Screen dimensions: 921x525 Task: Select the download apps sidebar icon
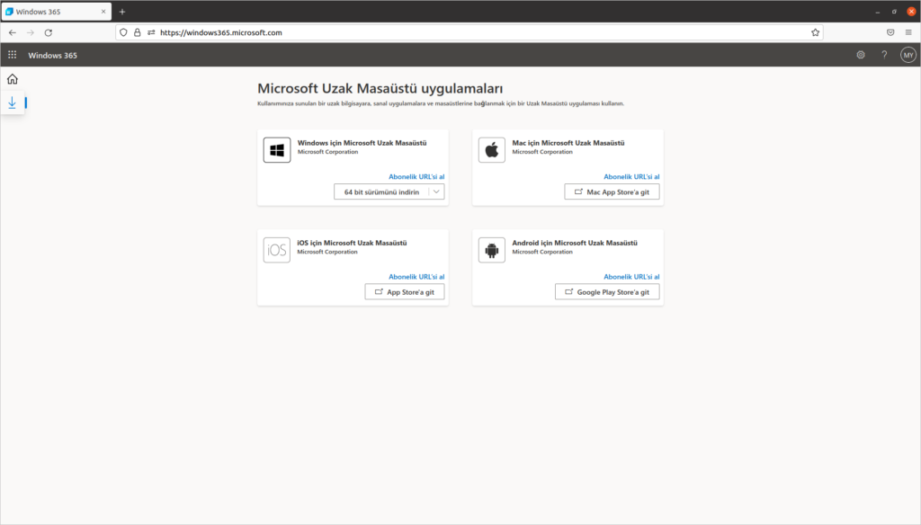click(13, 102)
